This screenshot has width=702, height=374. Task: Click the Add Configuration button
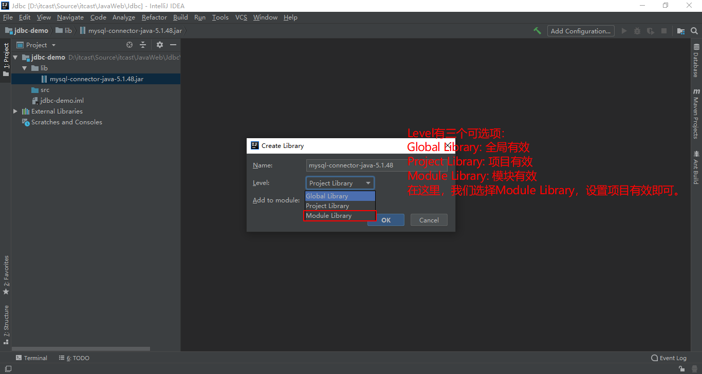tap(580, 31)
